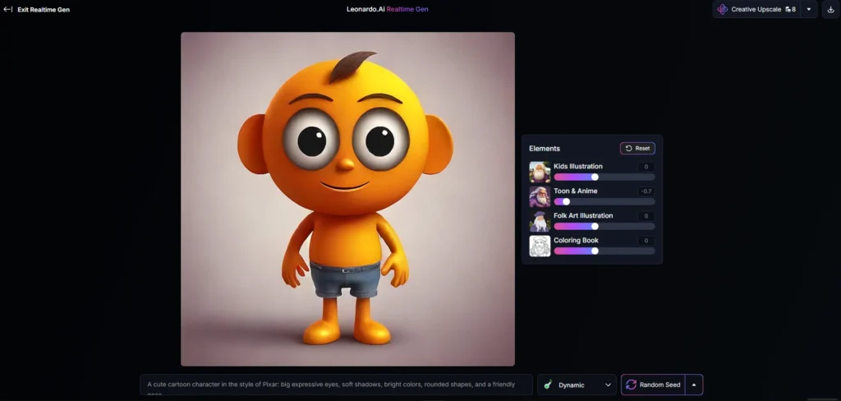Click the Random Seed refresh arrows icon

pyautogui.click(x=632, y=385)
